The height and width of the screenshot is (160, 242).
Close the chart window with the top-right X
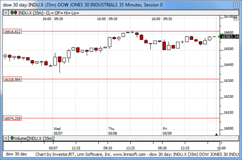pos(236,5)
